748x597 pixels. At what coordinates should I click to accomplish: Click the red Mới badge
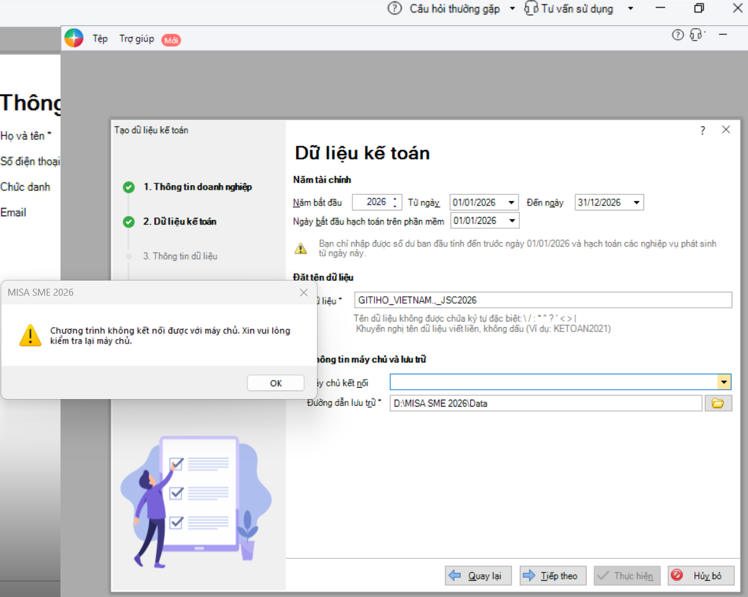click(171, 40)
